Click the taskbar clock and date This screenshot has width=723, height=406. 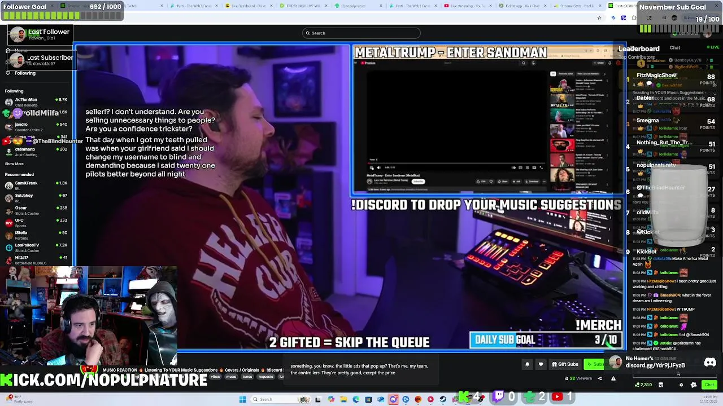click(708, 399)
